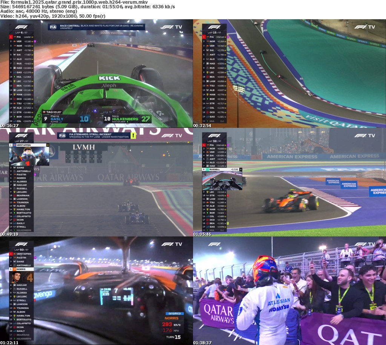Click the TAG Heuer logo above Gasly's name
The image size is (386, 345).
click(x=52, y=112)
